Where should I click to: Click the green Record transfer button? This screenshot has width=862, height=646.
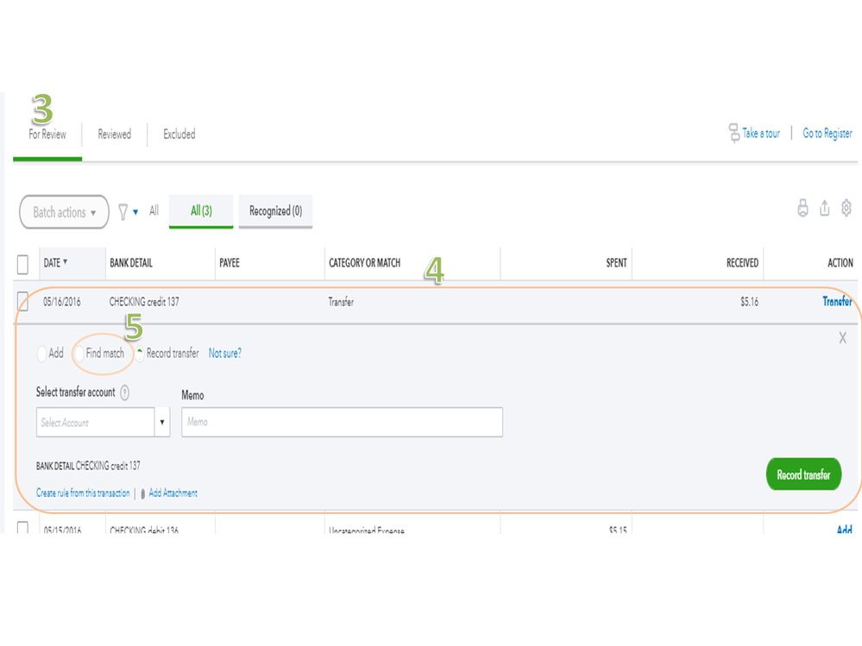pyautogui.click(x=803, y=474)
